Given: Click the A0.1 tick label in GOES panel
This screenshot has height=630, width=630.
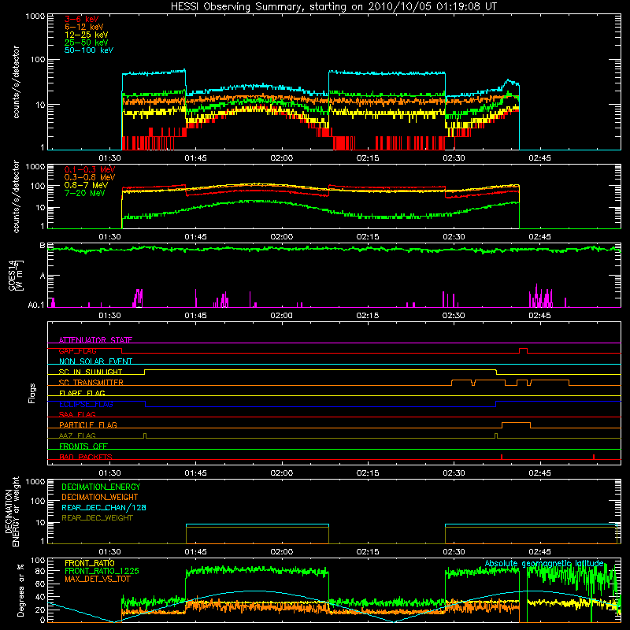Looking at the screenshot, I should coord(35,306).
